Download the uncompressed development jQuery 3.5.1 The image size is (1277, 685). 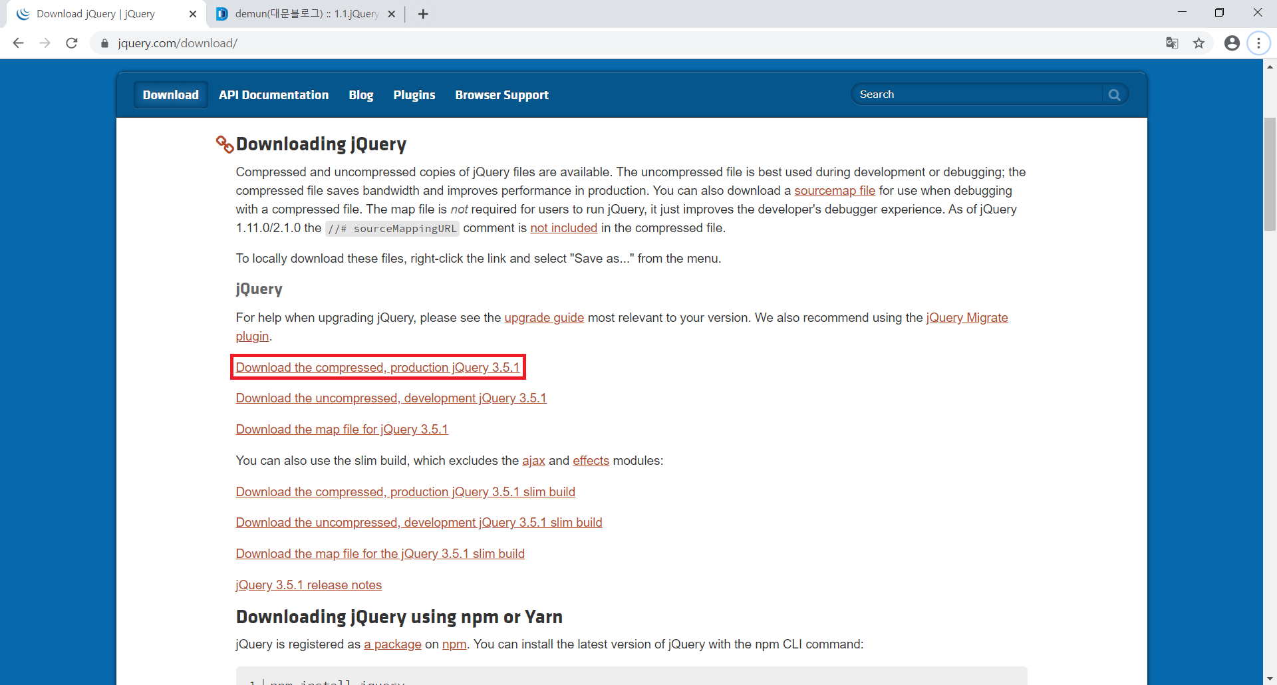tap(391, 398)
